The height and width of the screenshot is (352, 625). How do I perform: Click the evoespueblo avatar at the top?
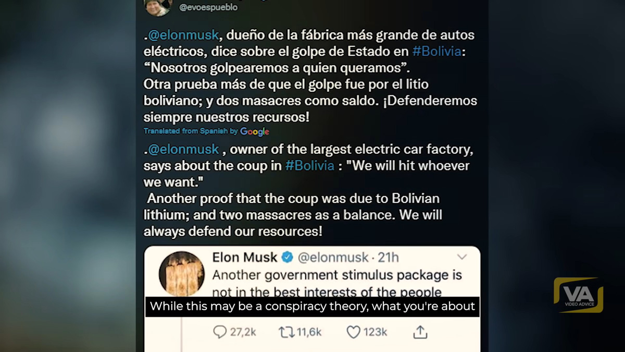coord(157,6)
